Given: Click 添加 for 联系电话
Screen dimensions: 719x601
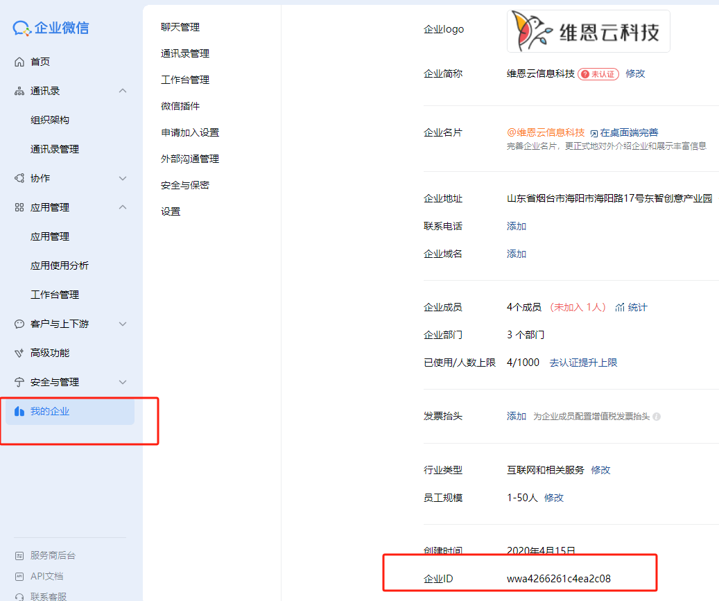Looking at the screenshot, I should (517, 226).
